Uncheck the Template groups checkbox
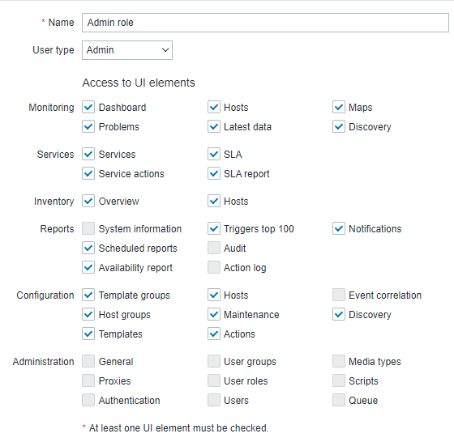 [88, 295]
